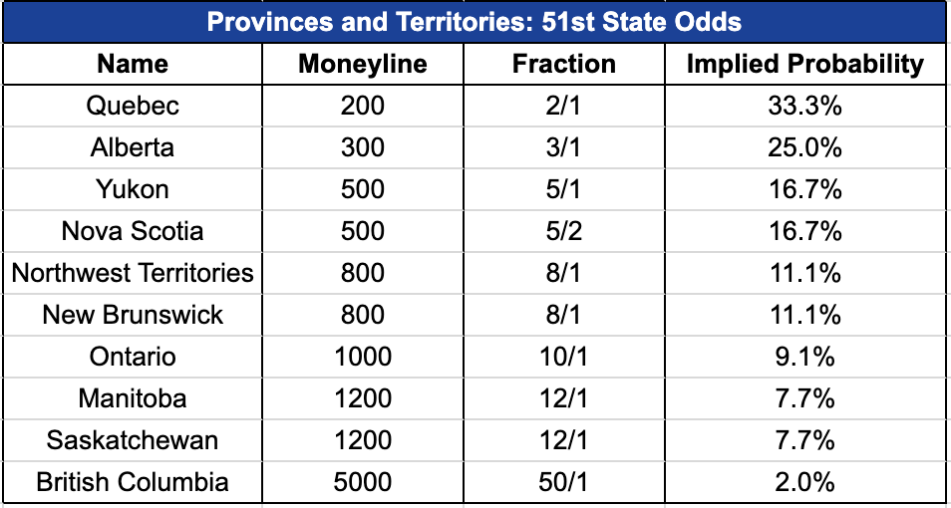951x508 pixels.
Task: Click the 2.0% implied probability cell
Action: click(805, 482)
